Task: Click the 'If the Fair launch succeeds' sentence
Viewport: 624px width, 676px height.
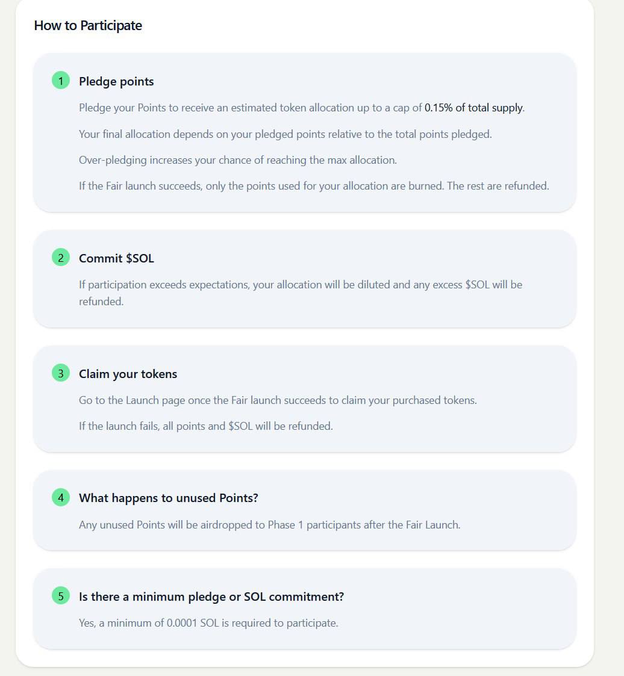Action: 314,186
